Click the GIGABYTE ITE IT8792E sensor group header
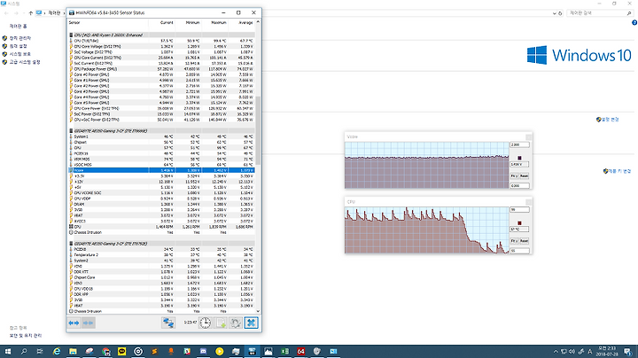The image size is (638, 358). 161,244
